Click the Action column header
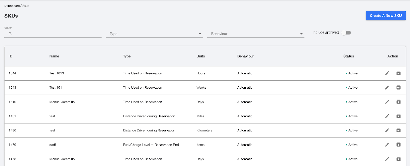Screen dimensions: 410x166 pyautogui.click(x=393, y=56)
